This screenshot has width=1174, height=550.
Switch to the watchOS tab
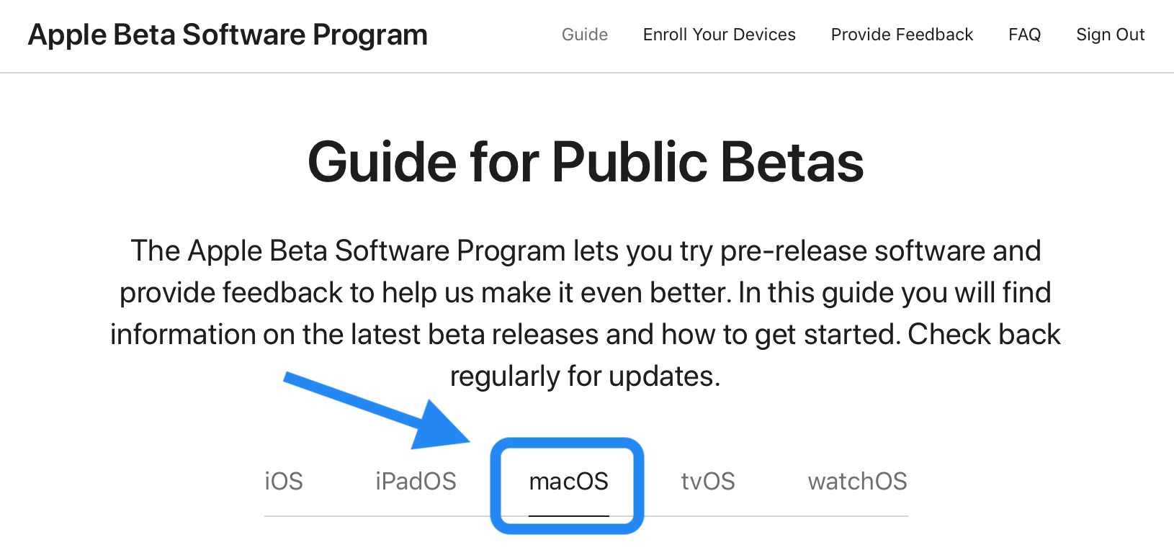857,481
